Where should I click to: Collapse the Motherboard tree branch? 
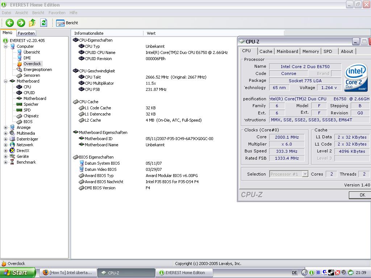tap(5, 81)
